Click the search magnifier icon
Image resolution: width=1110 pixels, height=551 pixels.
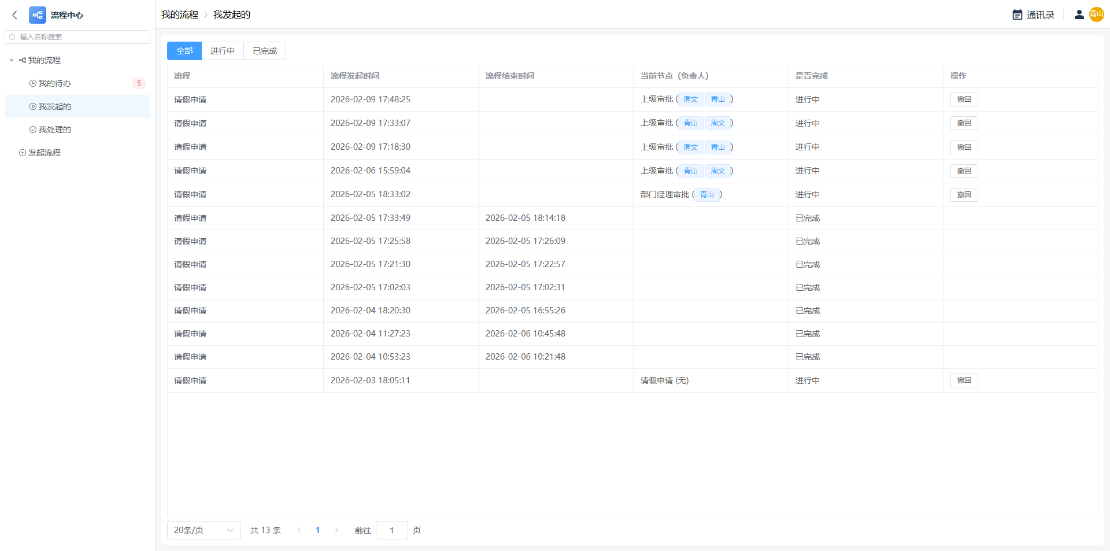(x=12, y=37)
